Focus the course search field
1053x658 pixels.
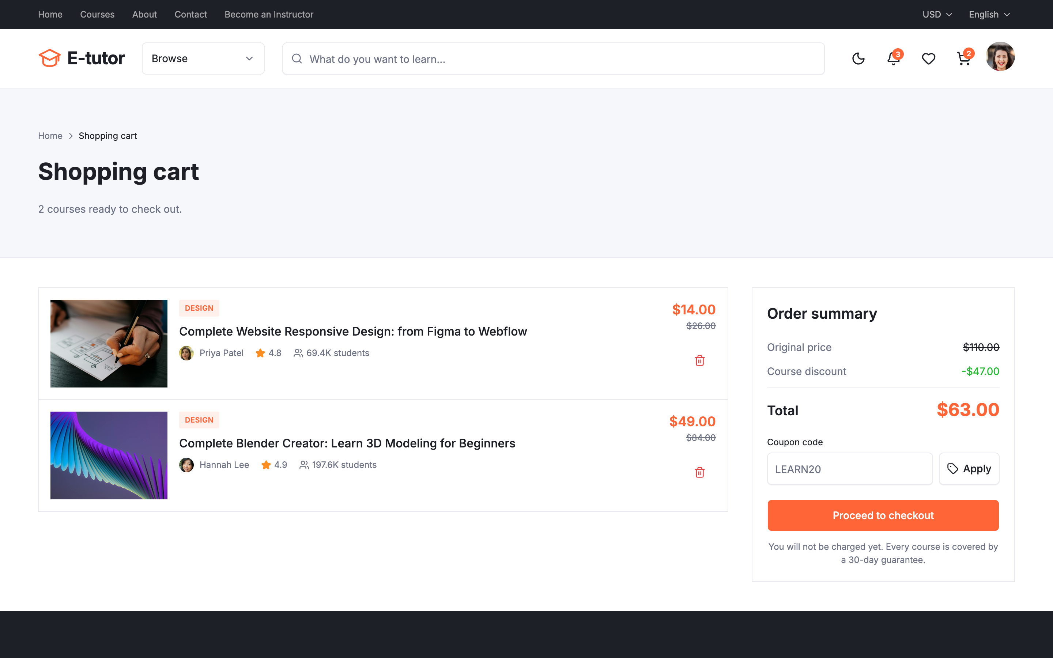click(553, 58)
